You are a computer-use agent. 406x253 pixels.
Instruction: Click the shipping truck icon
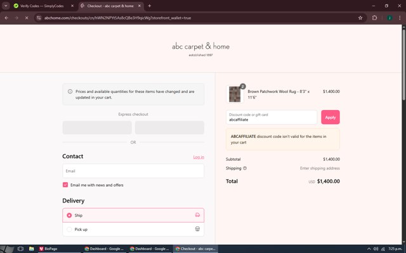tap(197, 215)
